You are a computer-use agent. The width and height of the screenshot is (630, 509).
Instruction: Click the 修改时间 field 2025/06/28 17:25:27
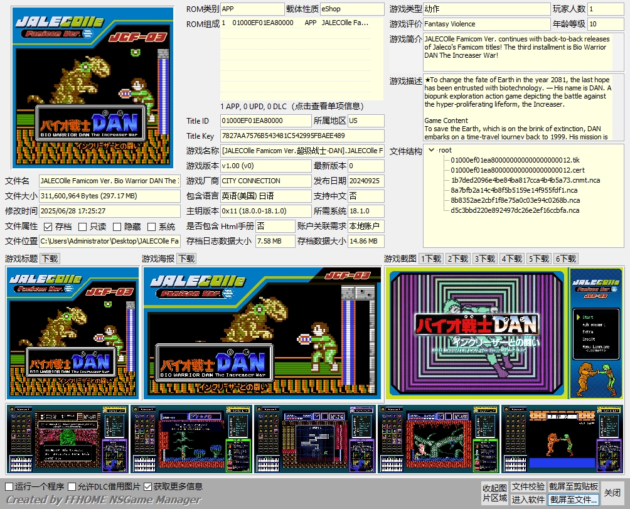point(110,211)
